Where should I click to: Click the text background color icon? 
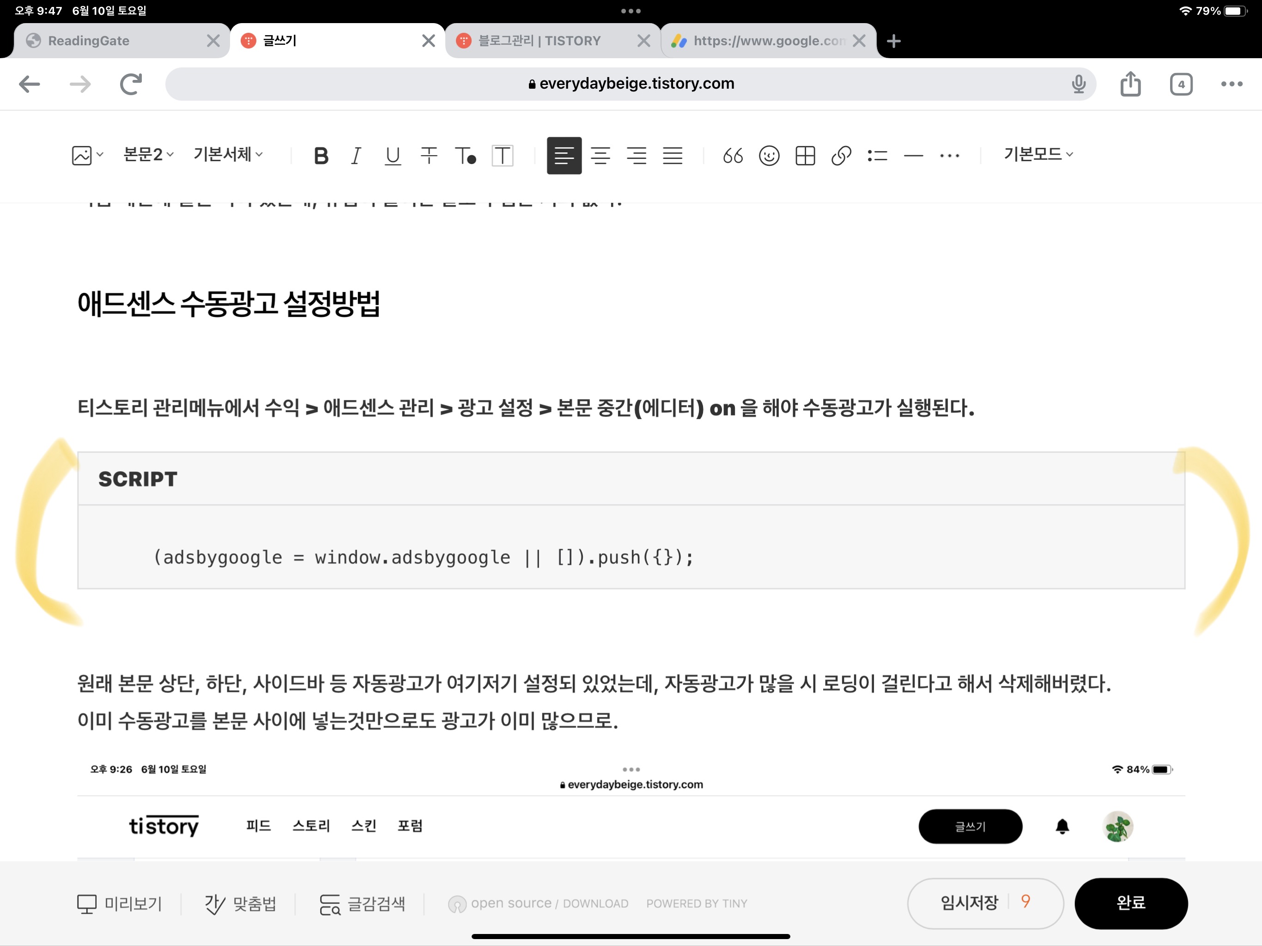502,155
